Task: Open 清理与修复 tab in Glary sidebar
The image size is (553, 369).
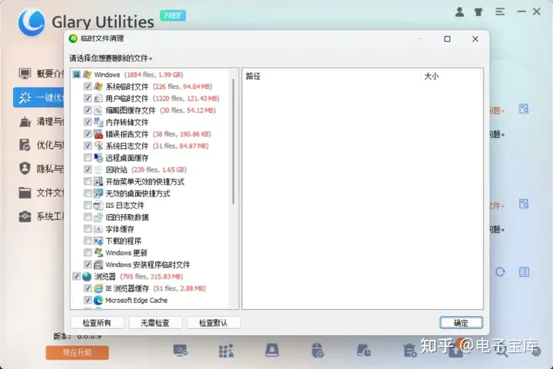Action: coord(41,121)
